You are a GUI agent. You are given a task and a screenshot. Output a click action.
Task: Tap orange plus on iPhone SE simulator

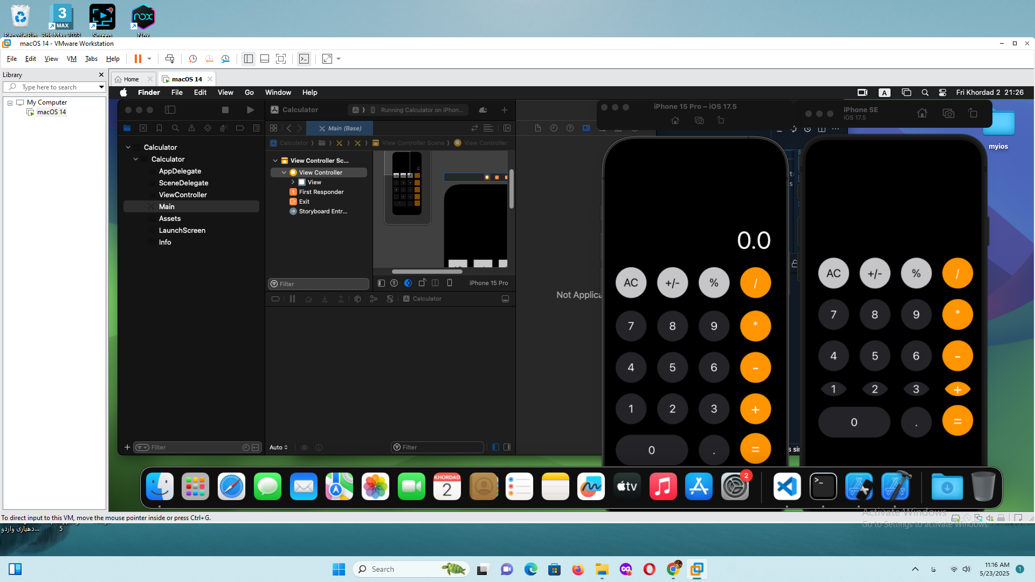957,389
